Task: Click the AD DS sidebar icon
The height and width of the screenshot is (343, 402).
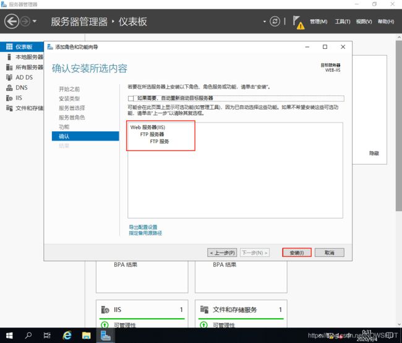Action: (x=9, y=77)
